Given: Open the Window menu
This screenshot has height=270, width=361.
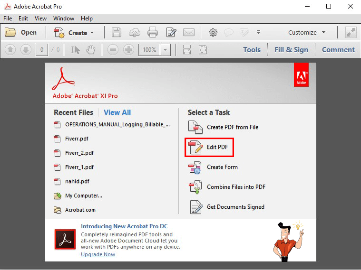Looking at the screenshot, I should point(63,19).
